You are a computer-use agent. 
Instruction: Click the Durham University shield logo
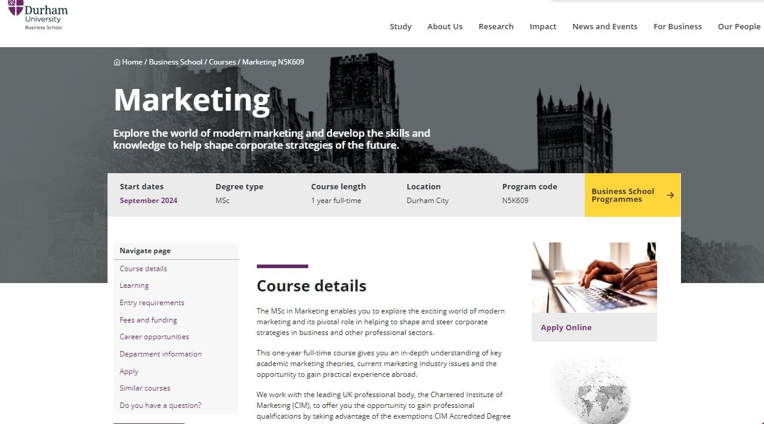tap(16, 7)
